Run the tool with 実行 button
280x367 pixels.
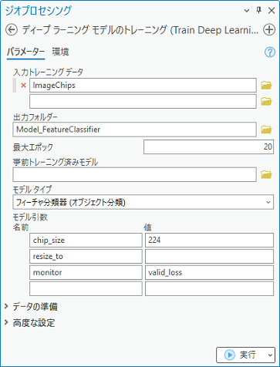click(241, 355)
